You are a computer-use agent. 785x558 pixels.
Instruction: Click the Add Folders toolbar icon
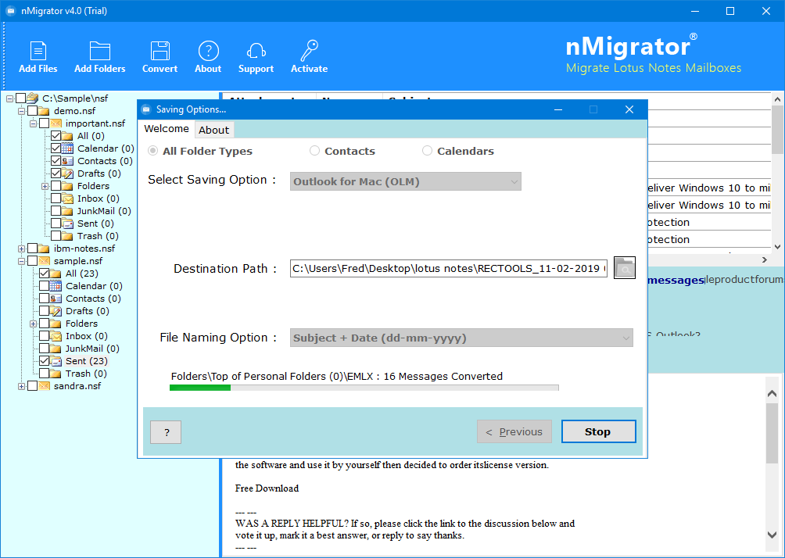[x=99, y=51]
